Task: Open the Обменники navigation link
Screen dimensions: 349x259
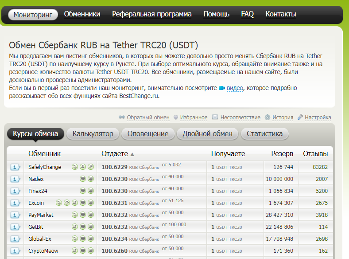Action: click(82, 14)
